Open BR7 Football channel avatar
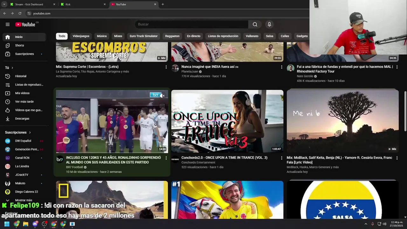Viewport: 407px width, 229px height. pos(60,160)
